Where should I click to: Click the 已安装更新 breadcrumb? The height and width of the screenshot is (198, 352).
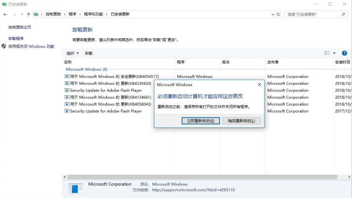coord(120,14)
